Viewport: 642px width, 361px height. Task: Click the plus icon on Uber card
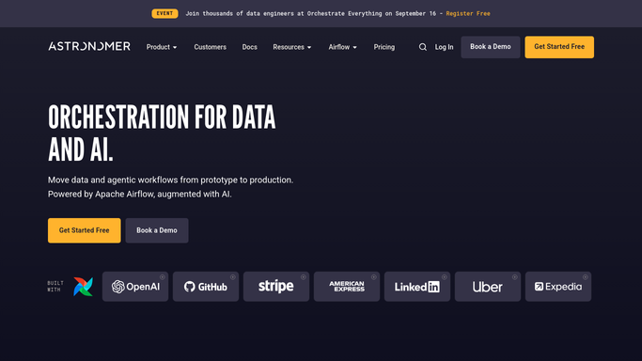tap(515, 277)
